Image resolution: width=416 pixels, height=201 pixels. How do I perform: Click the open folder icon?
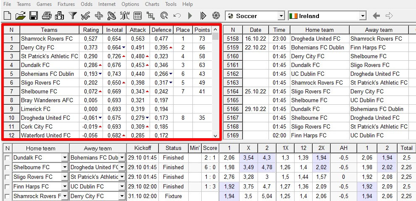coord(20,16)
